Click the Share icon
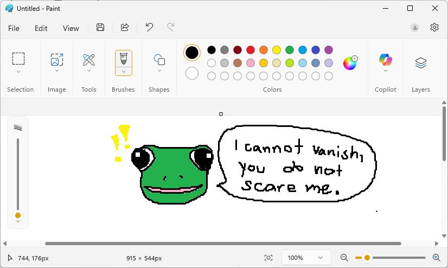Screen dimensions: 448x268 [125, 28]
